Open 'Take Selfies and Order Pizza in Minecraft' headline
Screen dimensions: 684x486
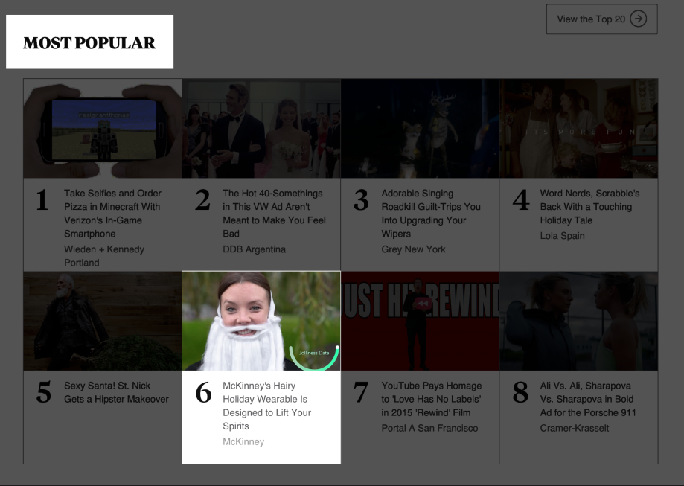coord(112,214)
